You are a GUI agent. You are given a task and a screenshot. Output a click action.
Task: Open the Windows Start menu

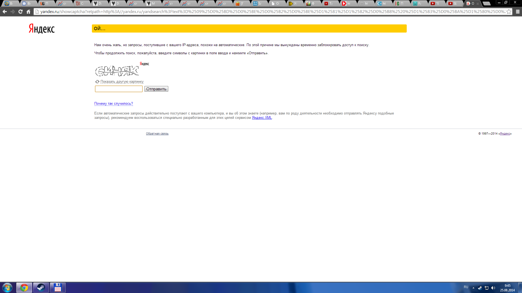[7, 288]
